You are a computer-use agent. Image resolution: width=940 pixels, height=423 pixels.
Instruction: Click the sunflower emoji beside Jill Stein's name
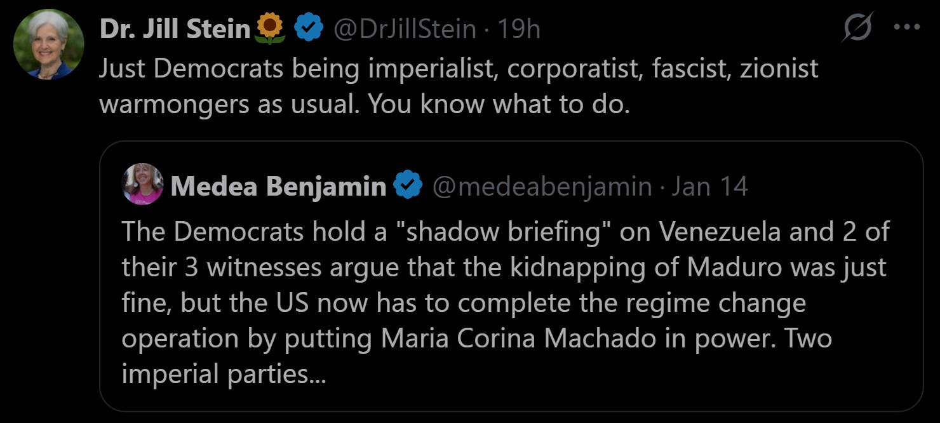point(270,29)
